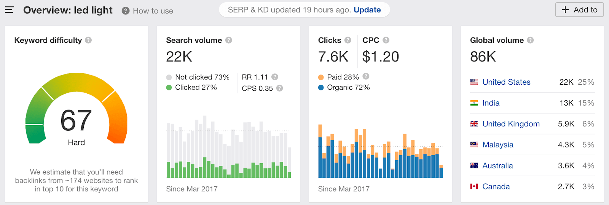The height and width of the screenshot is (205, 609).
Task: Open the India country link
Action: [491, 103]
